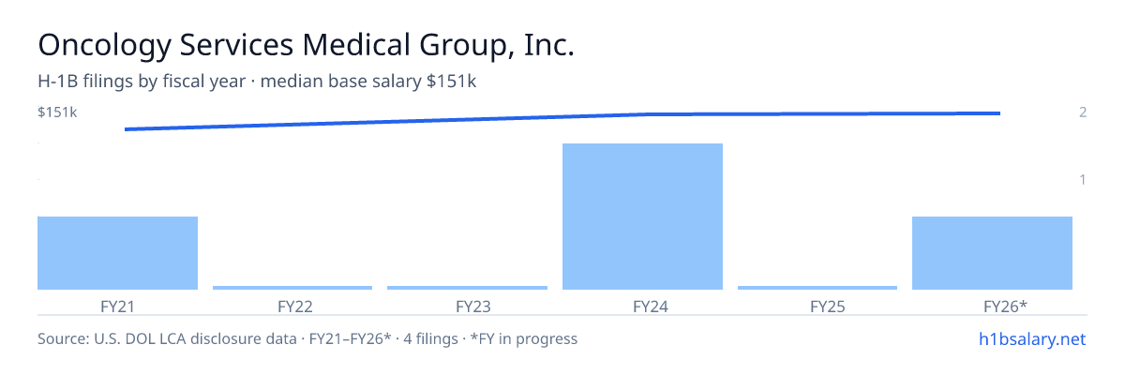Click the FY25 axis label
1125x375 pixels.
[817, 306]
